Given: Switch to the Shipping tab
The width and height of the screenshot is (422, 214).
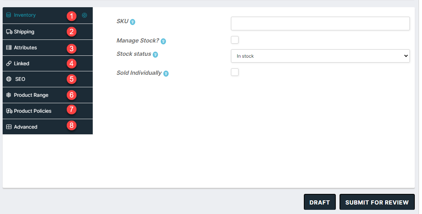Looking at the screenshot, I should pos(47,32).
